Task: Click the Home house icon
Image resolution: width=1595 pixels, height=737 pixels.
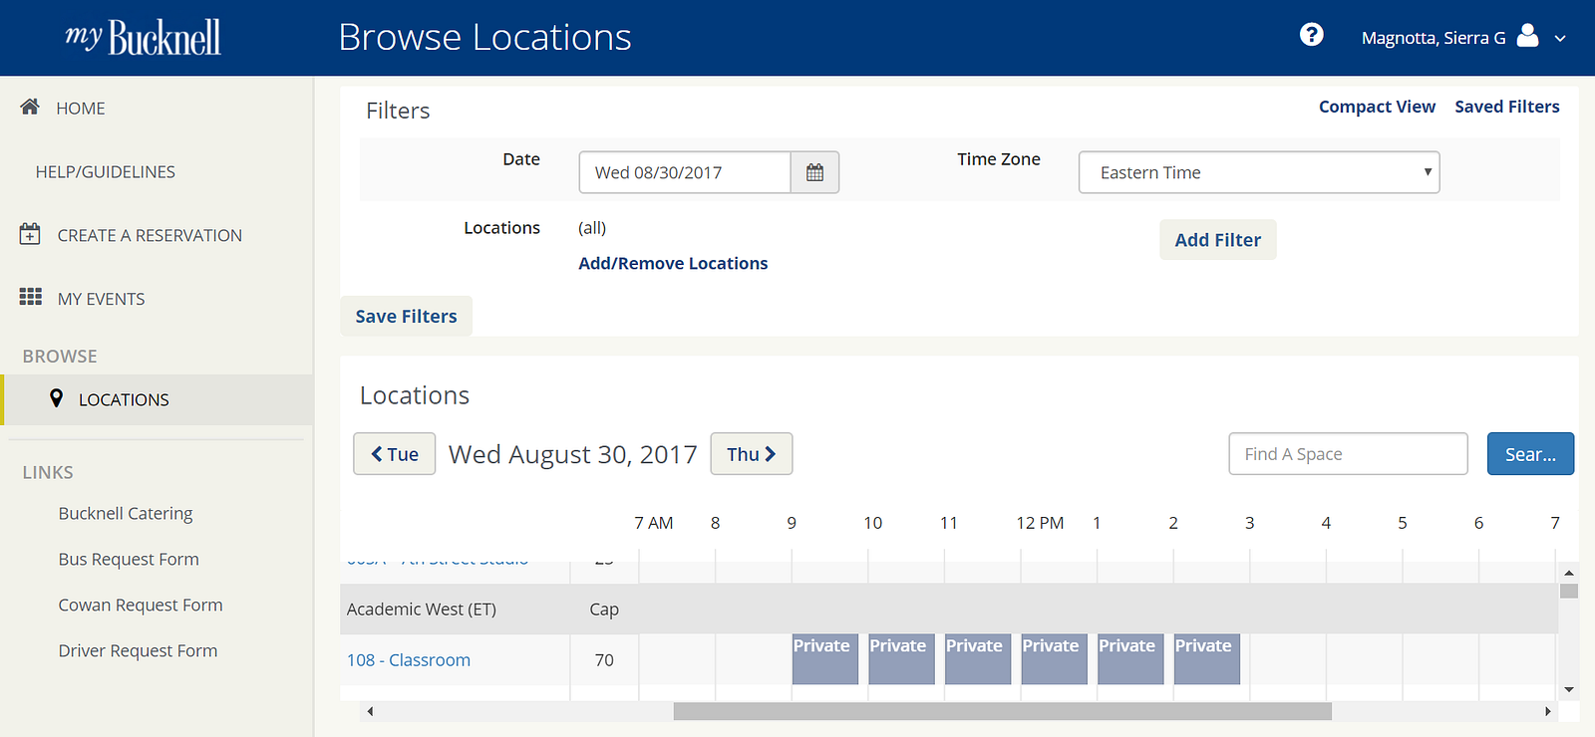Action: click(30, 107)
